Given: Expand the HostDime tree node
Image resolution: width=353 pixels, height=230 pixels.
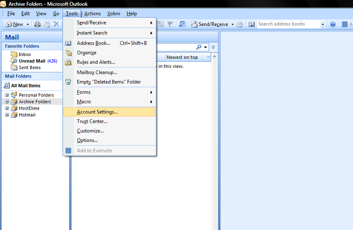Looking at the screenshot, I should (x=7, y=108).
